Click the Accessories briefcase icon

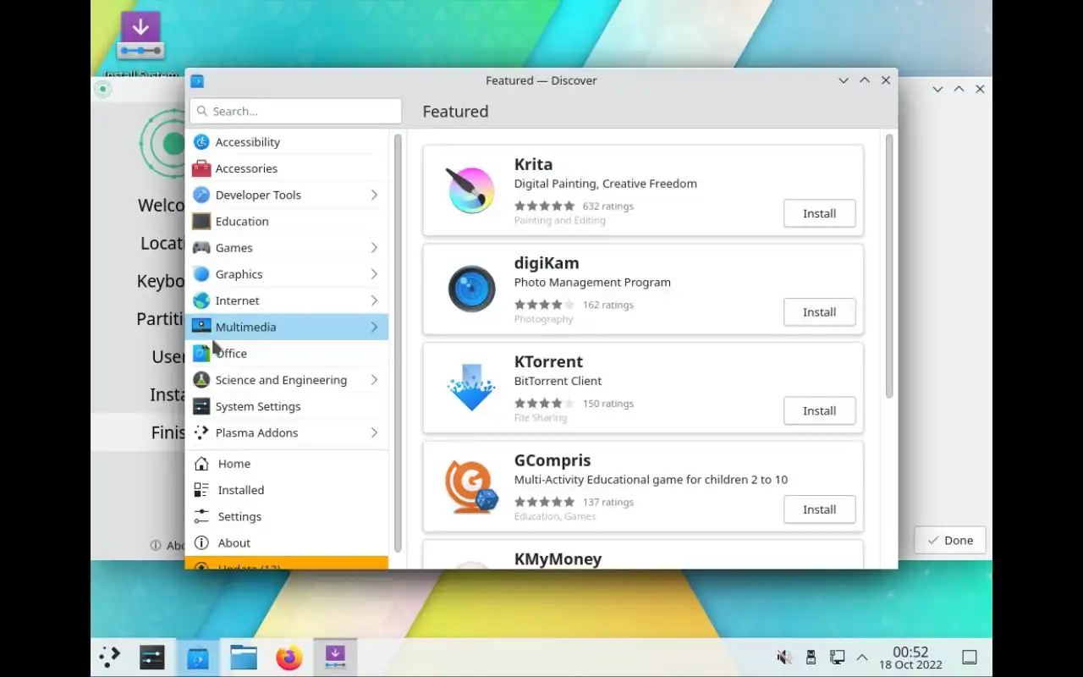tap(201, 168)
